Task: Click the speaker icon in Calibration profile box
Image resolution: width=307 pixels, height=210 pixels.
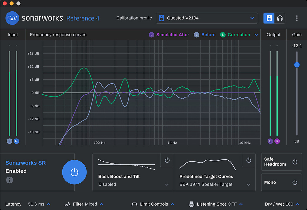Action: pyautogui.click(x=161, y=18)
